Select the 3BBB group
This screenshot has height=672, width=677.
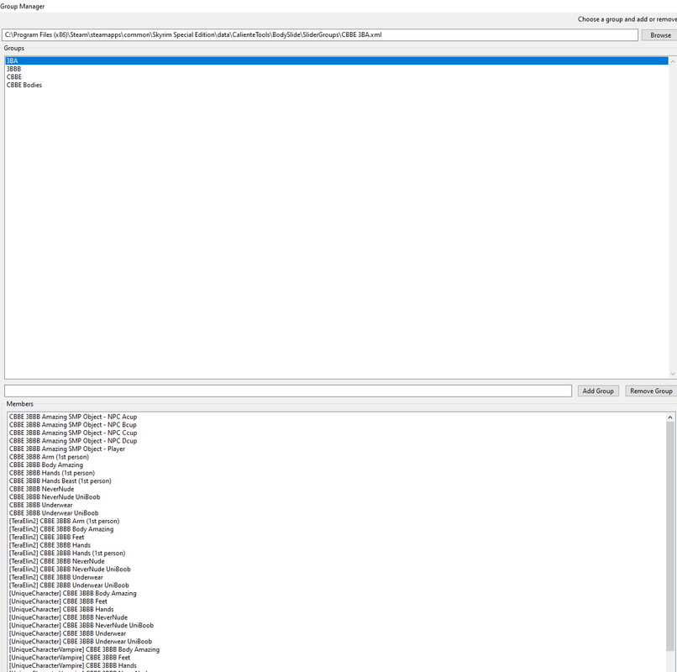point(337,69)
